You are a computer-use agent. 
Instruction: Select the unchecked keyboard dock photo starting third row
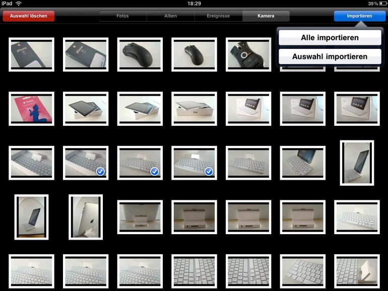(x=31, y=163)
